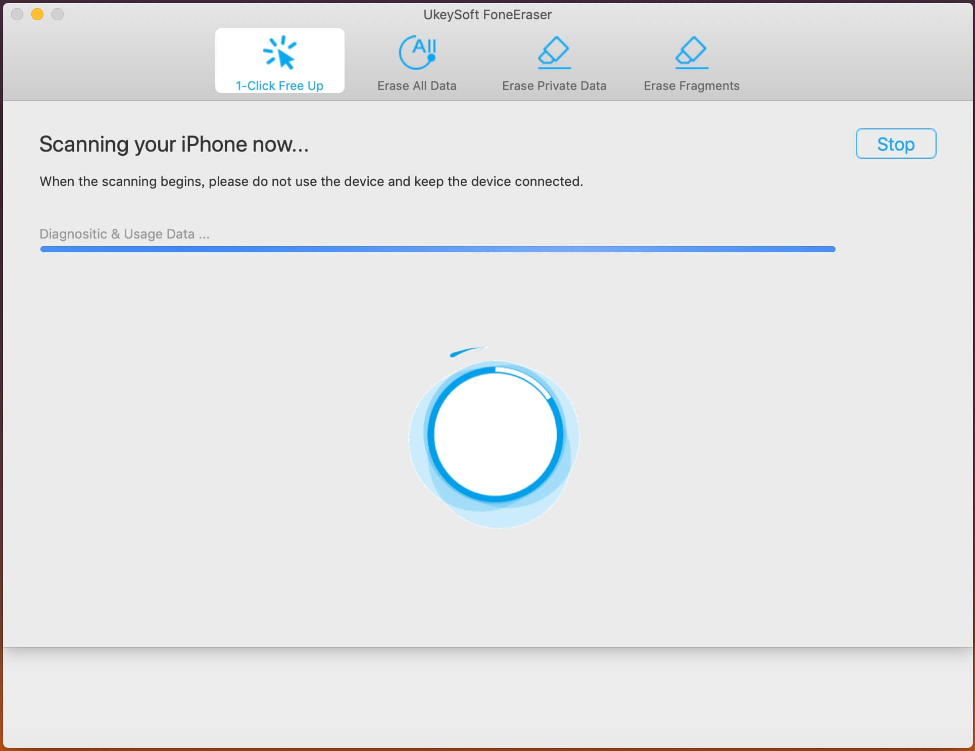Screen dimensions: 975x751
Task: Click the Erase Private Data eraser icon
Action: tap(554, 52)
